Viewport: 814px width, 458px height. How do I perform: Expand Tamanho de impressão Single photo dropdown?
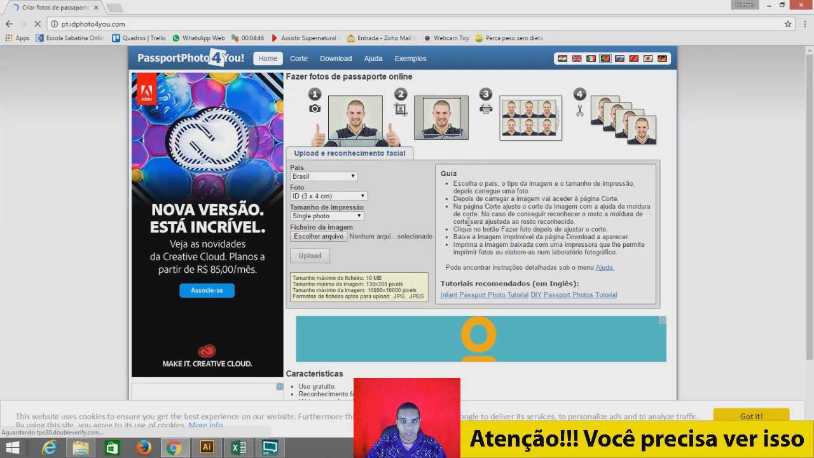[326, 216]
